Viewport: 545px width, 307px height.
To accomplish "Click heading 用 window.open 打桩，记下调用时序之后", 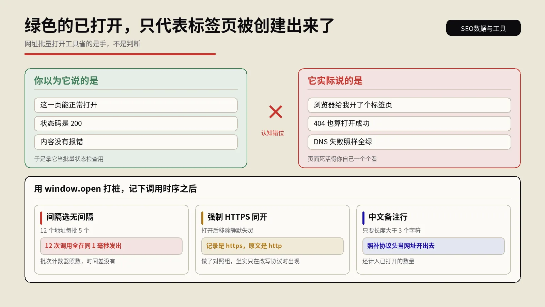I will pyautogui.click(x=115, y=189).
